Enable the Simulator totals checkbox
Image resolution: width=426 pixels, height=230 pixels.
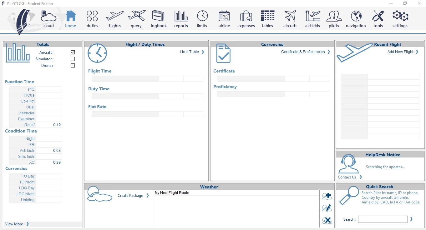tap(72, 59)
